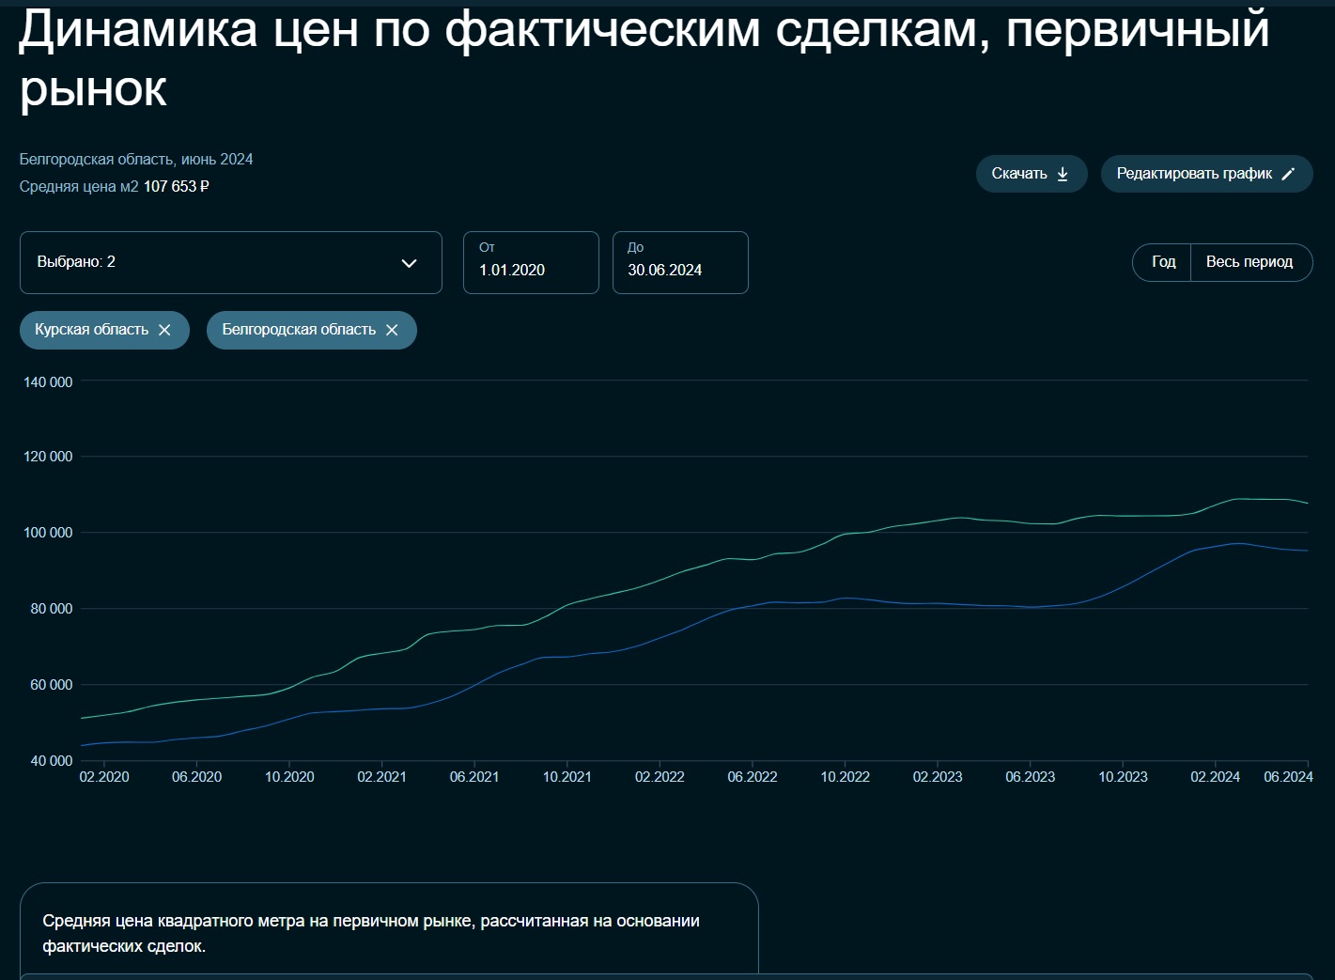The height and width of the screenshot is (980, 1335).
Task: Click the 10.2020 x-axis label
Action: tap(289, 777)
